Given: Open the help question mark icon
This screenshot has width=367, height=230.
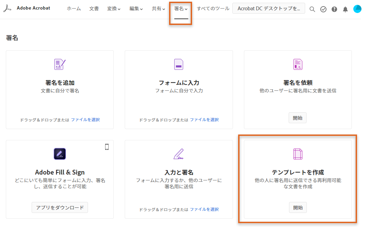Looking at the screenshot, I should tap(334, 9).
